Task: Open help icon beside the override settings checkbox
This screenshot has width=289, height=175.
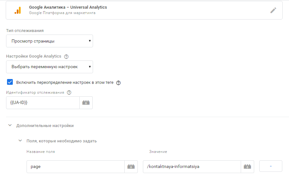Action: [119, 83]
